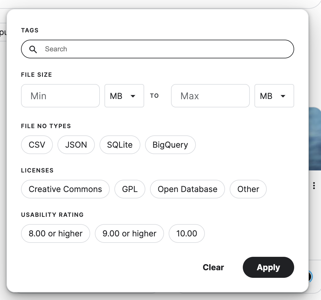Open the three-dot options menu

(314, 186)
